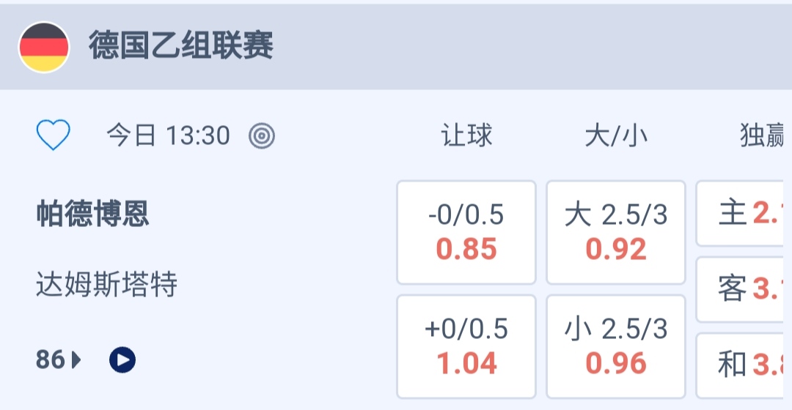Tap the 今日 13:30 match time

click(168, 135)
